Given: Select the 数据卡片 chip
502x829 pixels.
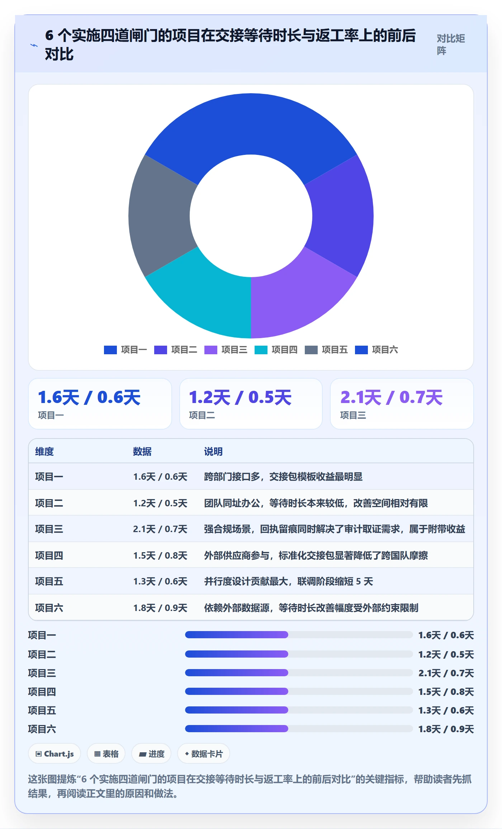Looking at the screenshot, I should point(204,754).
